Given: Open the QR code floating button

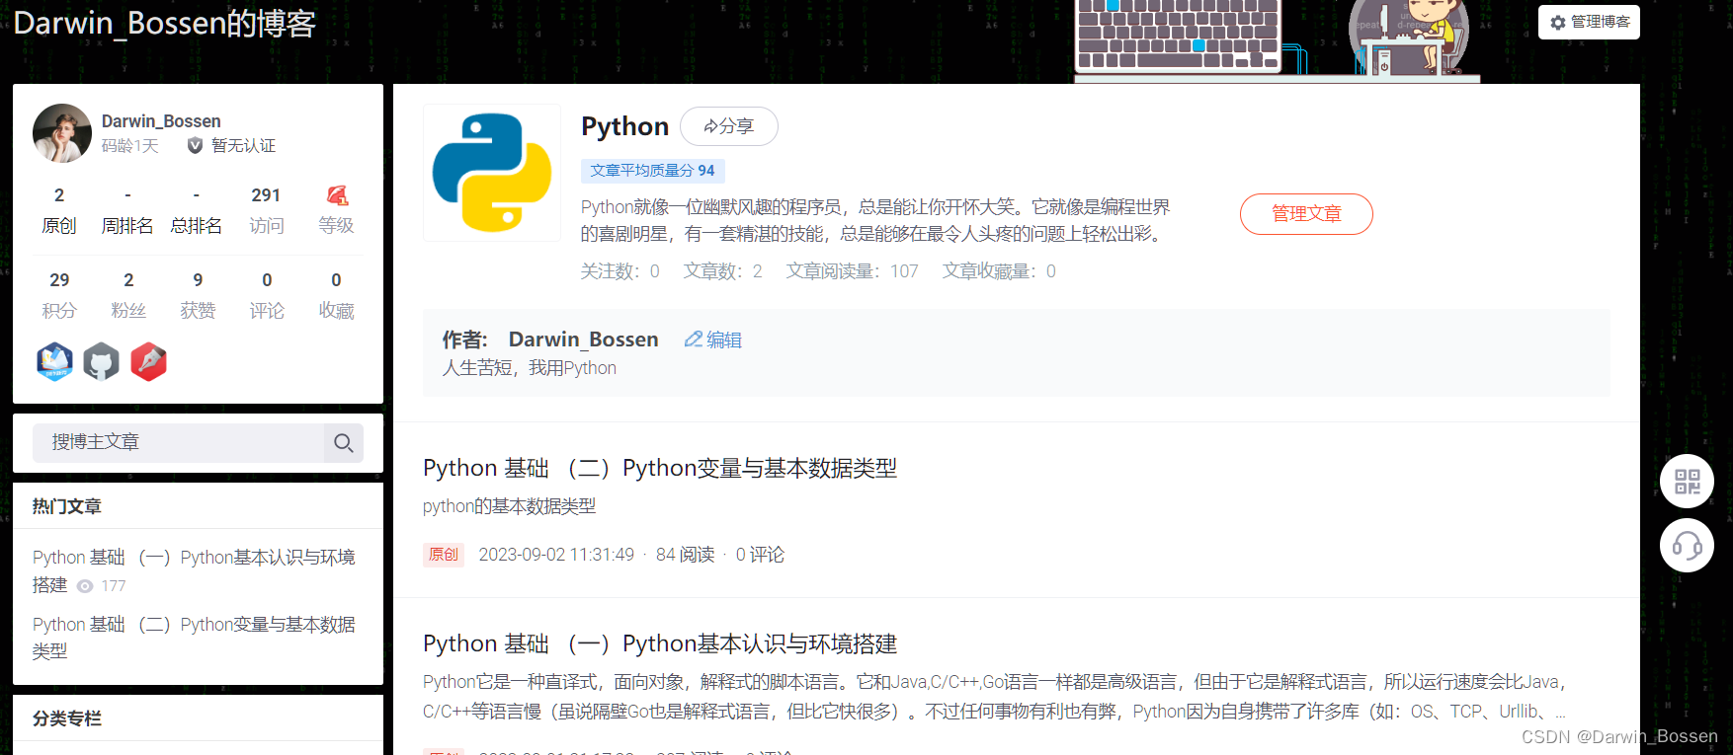Looking at the screenshot, I should [x=1687, y=482].
